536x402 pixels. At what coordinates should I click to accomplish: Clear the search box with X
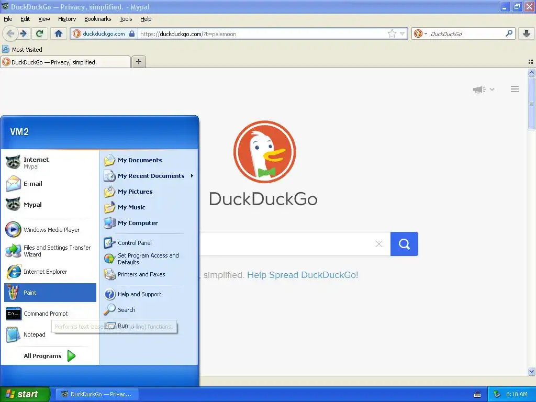point(379,244)
